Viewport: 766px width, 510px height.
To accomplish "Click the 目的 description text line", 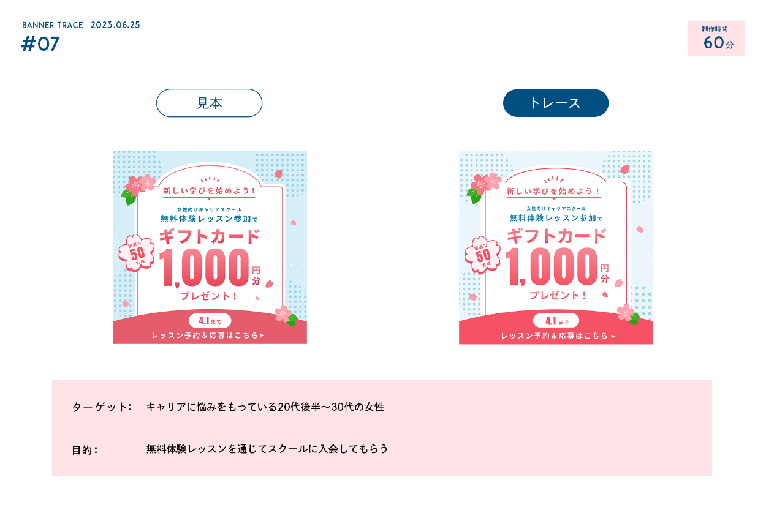I will [x=230, y=449].
